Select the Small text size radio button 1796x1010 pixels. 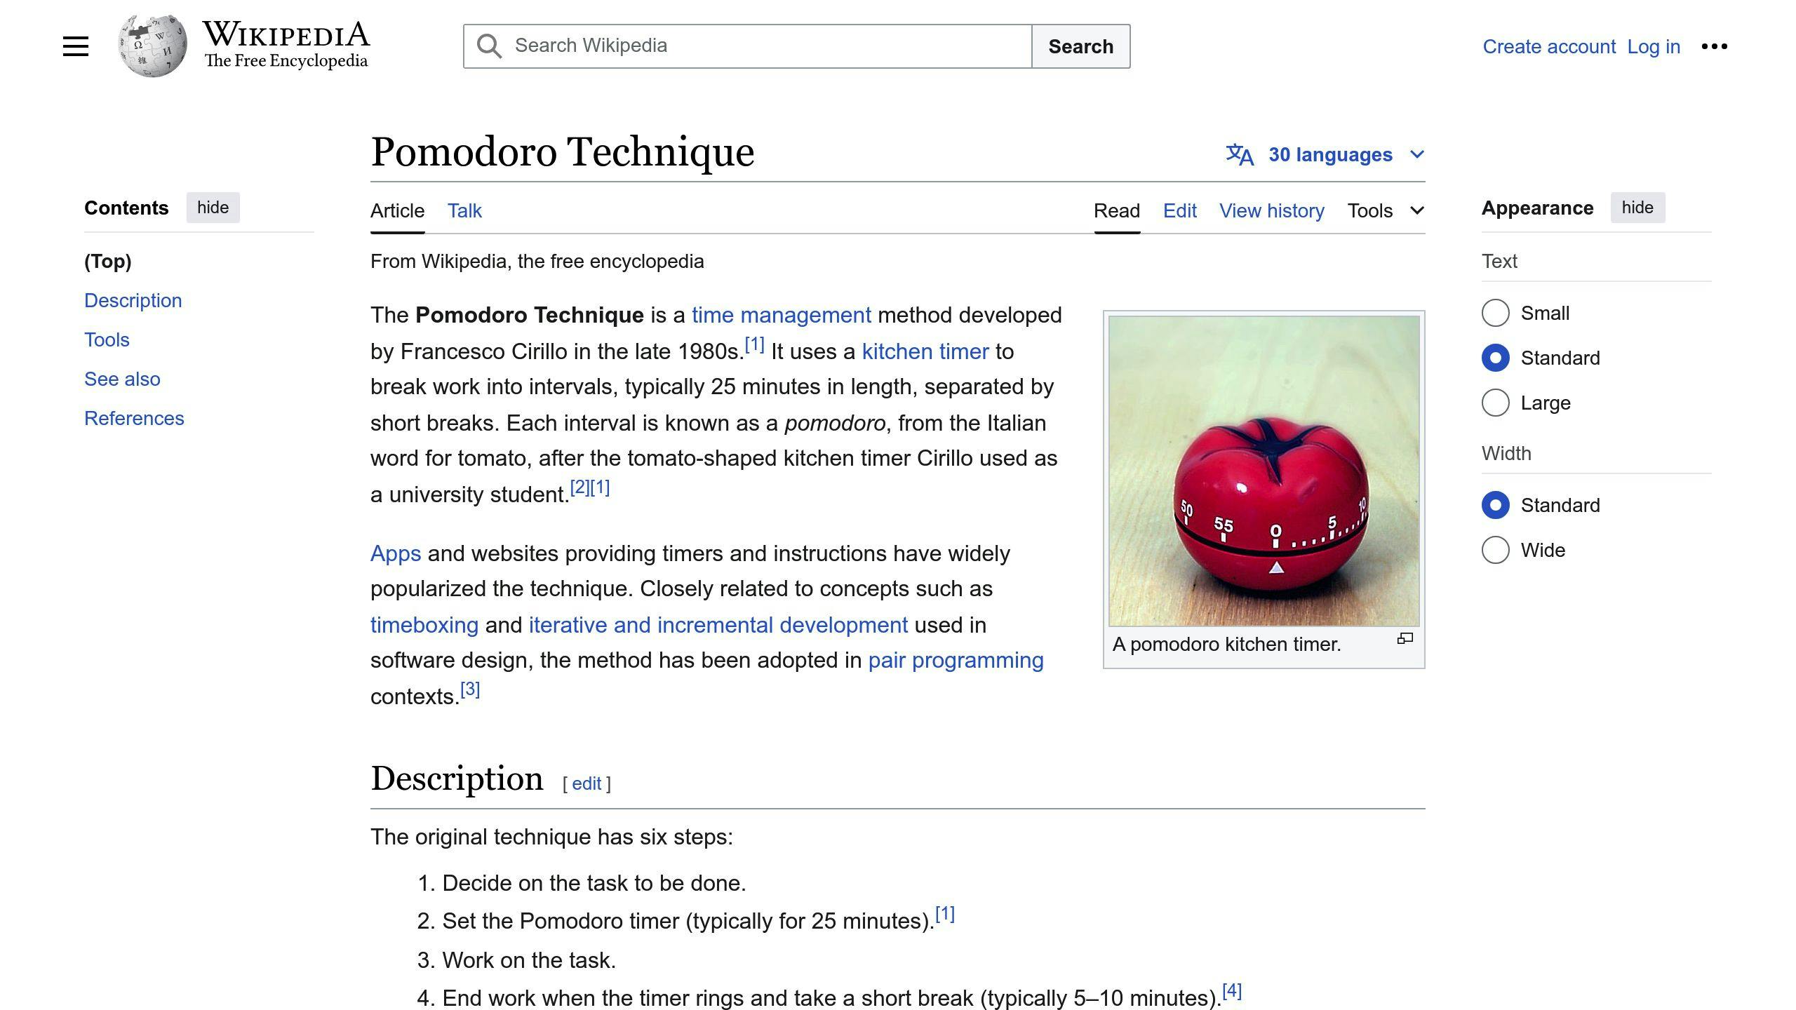point(1495,314)
